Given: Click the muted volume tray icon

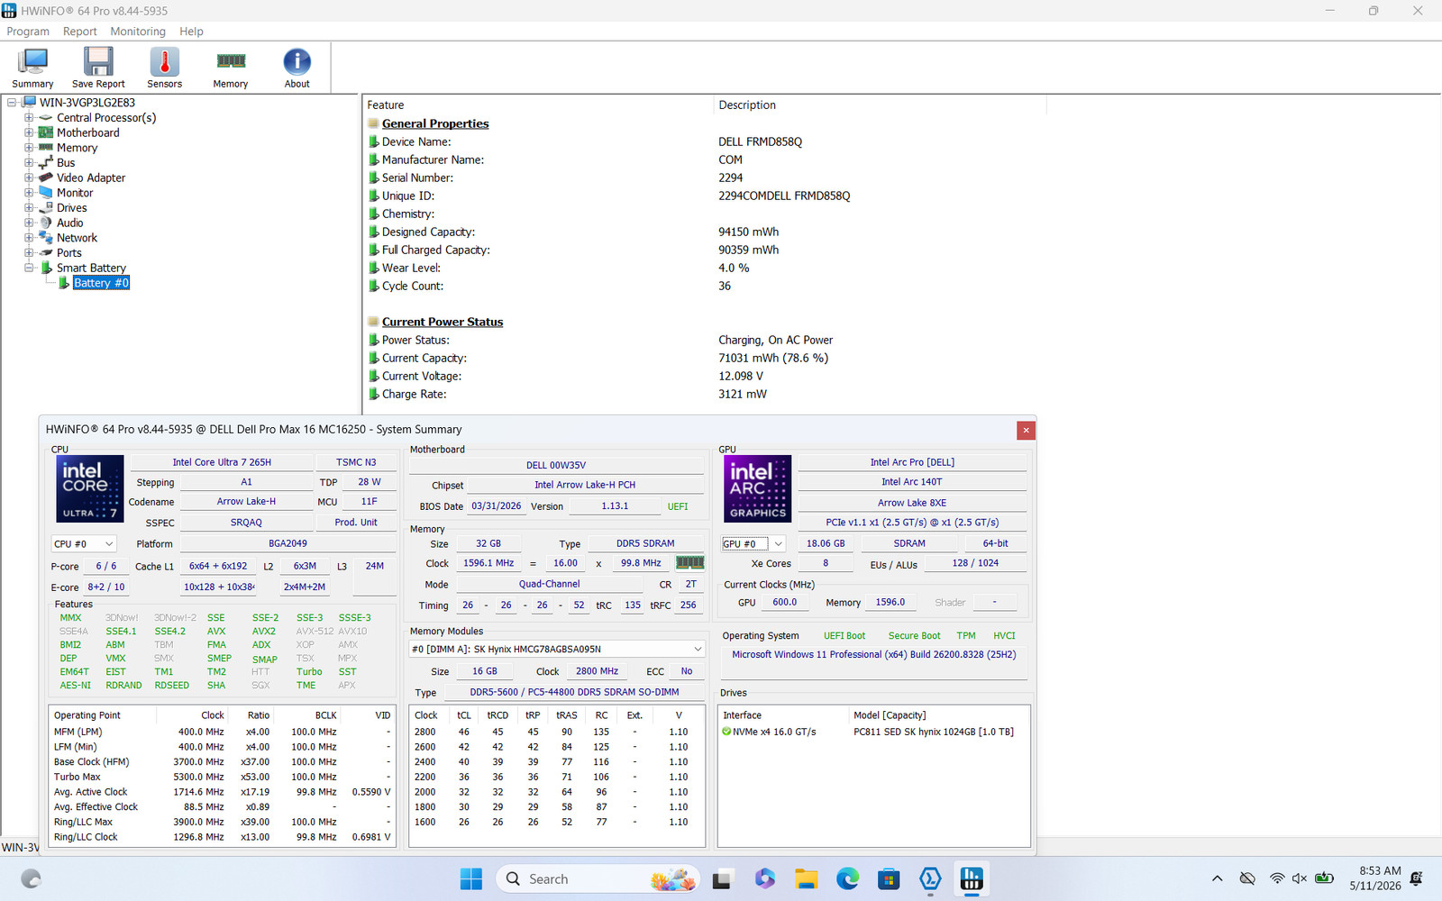Looking at the screenshot, I should coord(1300,878).
